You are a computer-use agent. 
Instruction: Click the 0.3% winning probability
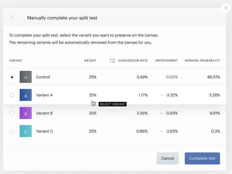tap(215, 131)
